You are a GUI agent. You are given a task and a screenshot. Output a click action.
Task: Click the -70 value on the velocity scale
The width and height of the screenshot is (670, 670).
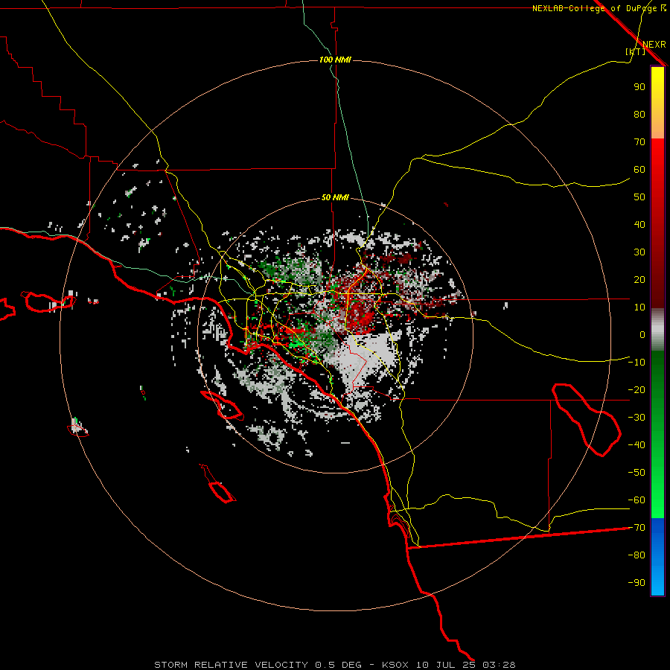click(x=636, y=528)
